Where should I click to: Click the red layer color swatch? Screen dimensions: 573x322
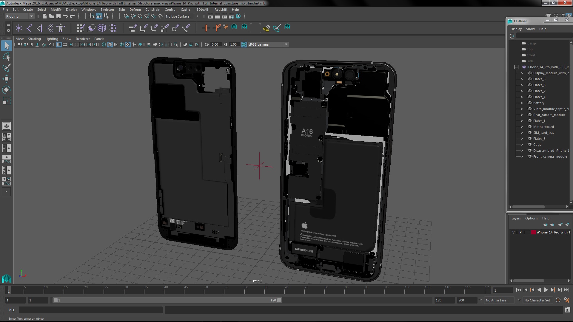(533, 232)
